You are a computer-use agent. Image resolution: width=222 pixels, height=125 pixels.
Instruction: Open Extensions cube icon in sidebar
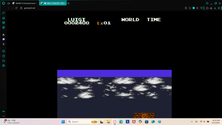4,61
